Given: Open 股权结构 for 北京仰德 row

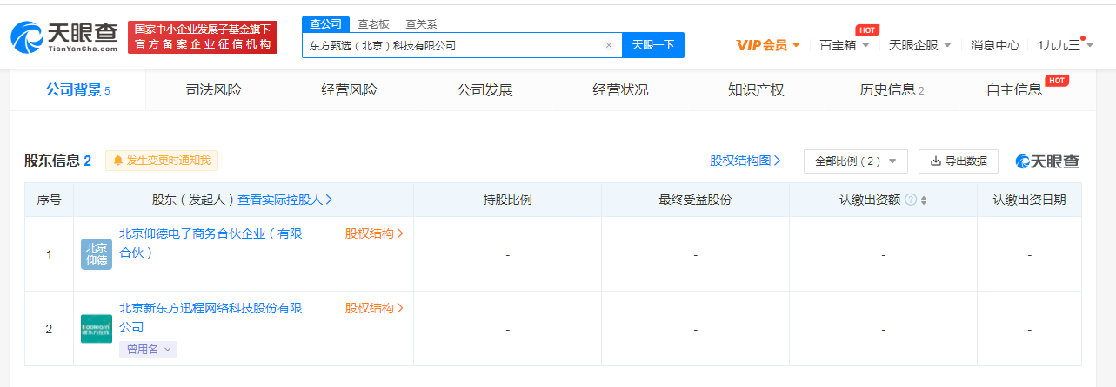Looking at the screenshot, I should [374, 233].
